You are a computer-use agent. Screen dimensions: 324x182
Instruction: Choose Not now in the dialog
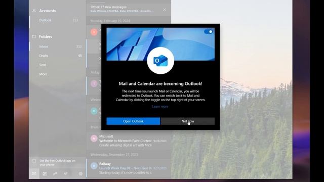click(188, 121)
